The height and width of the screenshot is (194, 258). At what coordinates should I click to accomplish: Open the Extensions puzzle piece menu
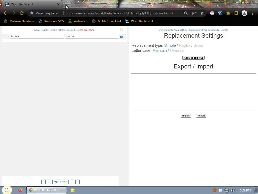228,13
